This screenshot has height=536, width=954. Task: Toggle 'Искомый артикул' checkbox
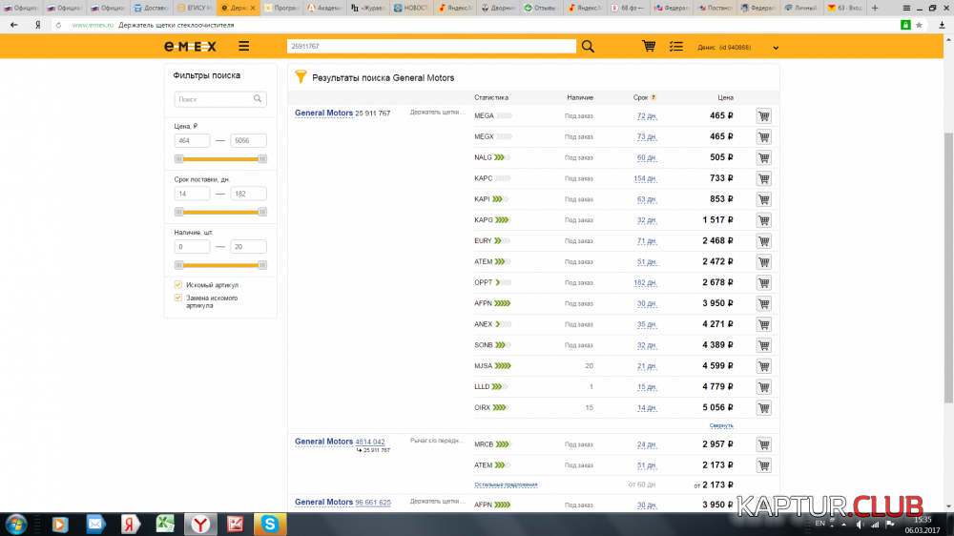tap(178, 285)
